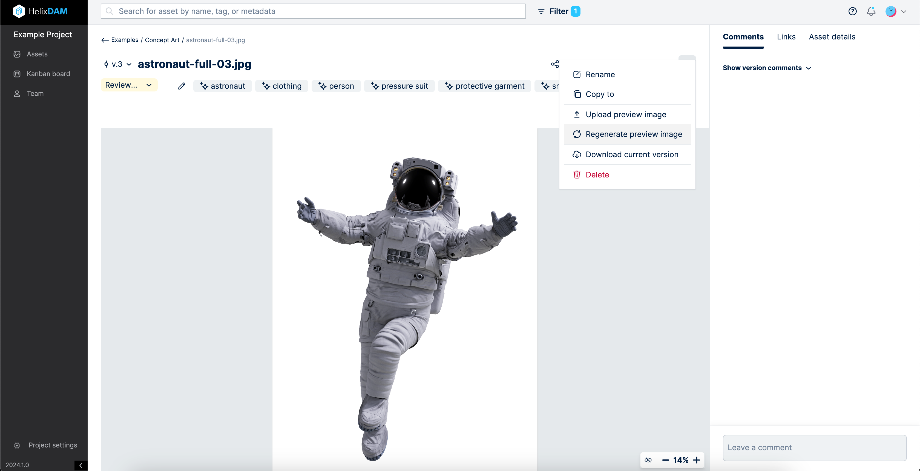
Task: Collapse the sidebar with the chevron arrow
Action: click(x=80, y=465)
